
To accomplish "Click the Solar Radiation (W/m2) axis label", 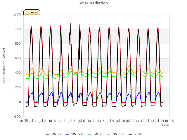I will 4,66.
